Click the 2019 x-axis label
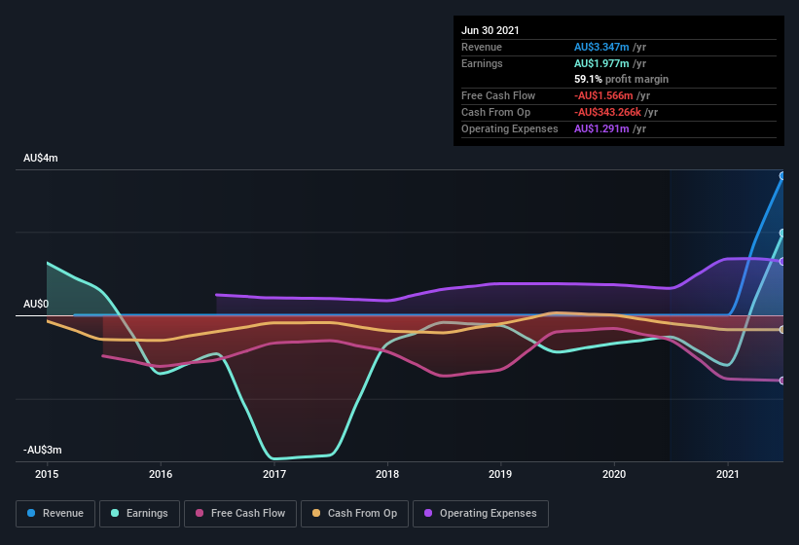 (x=500, y=474)
